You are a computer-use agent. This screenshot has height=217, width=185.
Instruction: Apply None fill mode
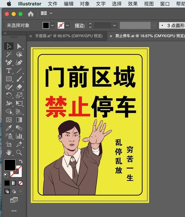coord(21,183)
